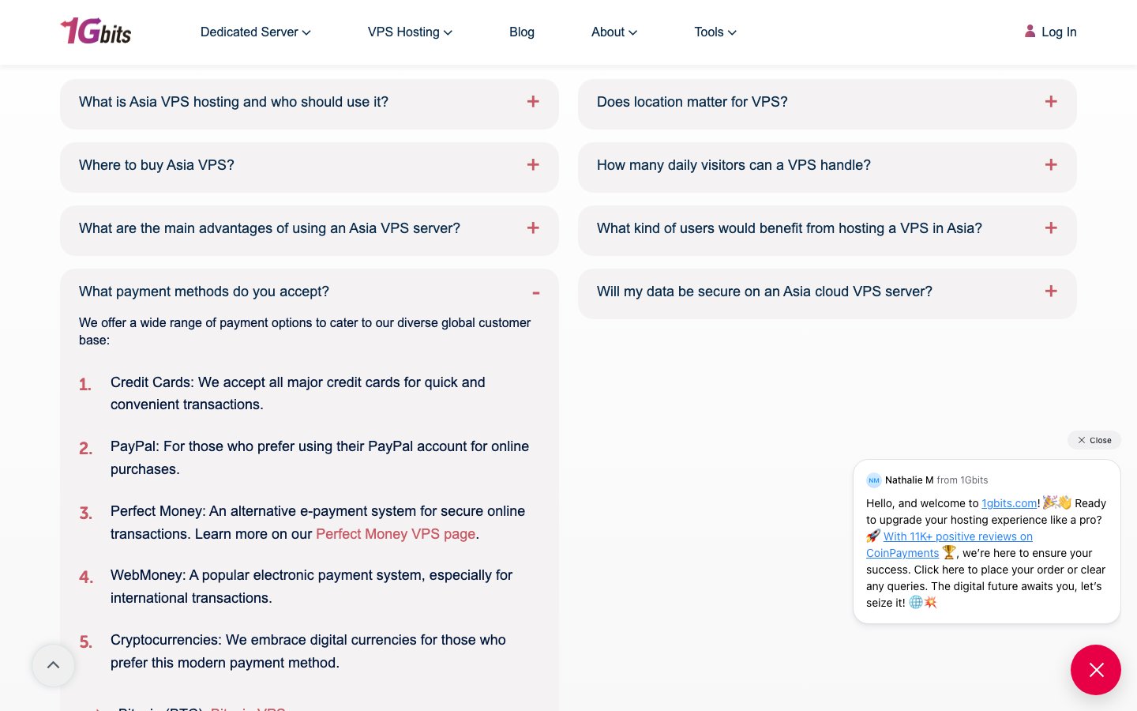Screen dimensions: 1137x711
Task: Click plus icon for 'Where to buy Asia VPS?'
Action: (x=533, y=165)
